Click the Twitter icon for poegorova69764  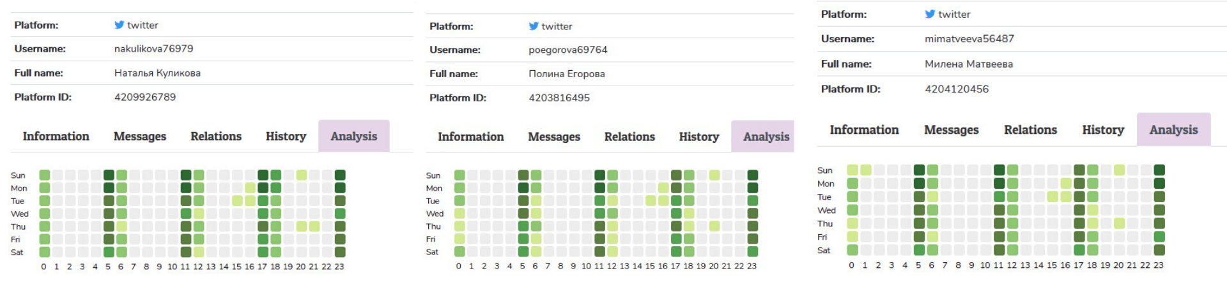click(x=534, y=26)
